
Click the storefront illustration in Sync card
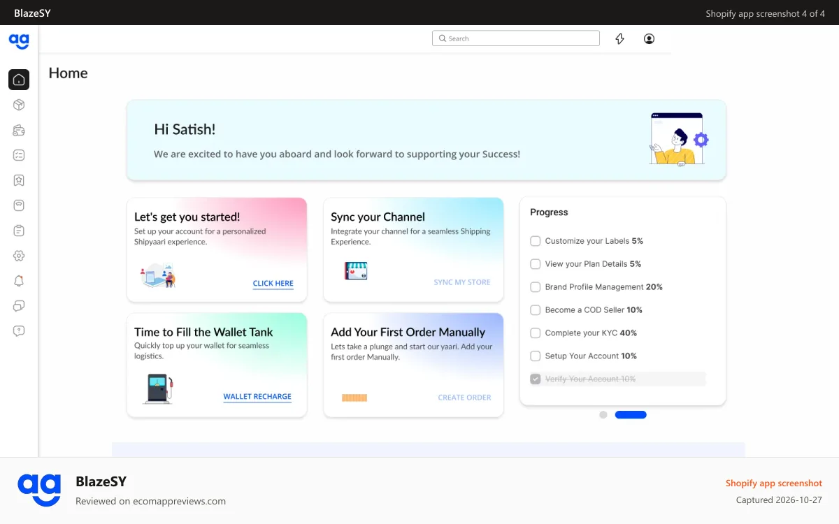tap(356, 271)
